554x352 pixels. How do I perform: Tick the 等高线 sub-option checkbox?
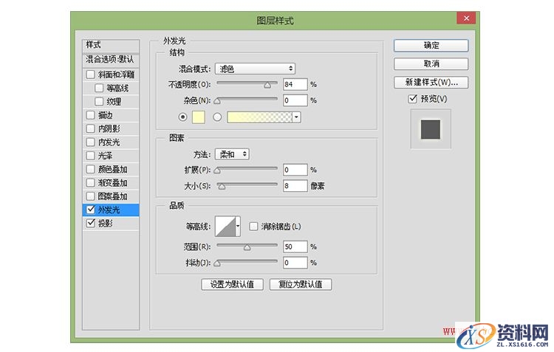pos(99,88)
